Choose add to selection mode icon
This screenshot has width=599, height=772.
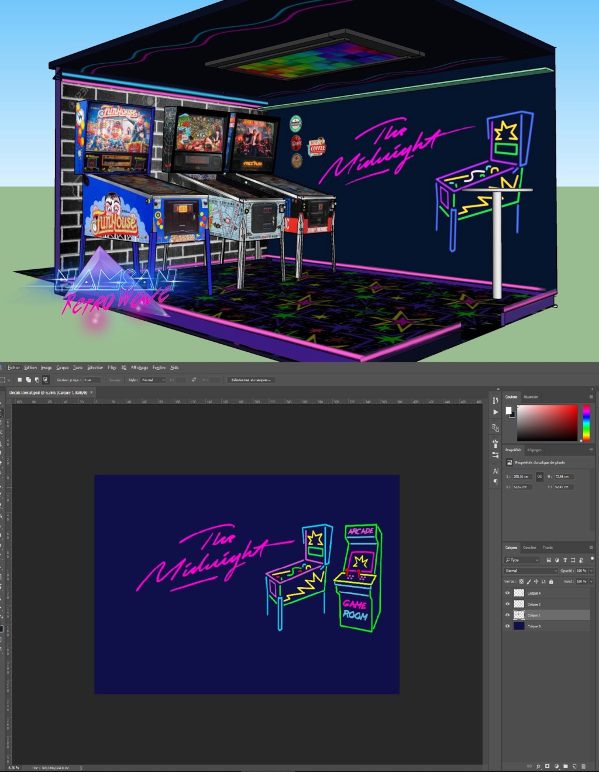(x=28, y=380)
